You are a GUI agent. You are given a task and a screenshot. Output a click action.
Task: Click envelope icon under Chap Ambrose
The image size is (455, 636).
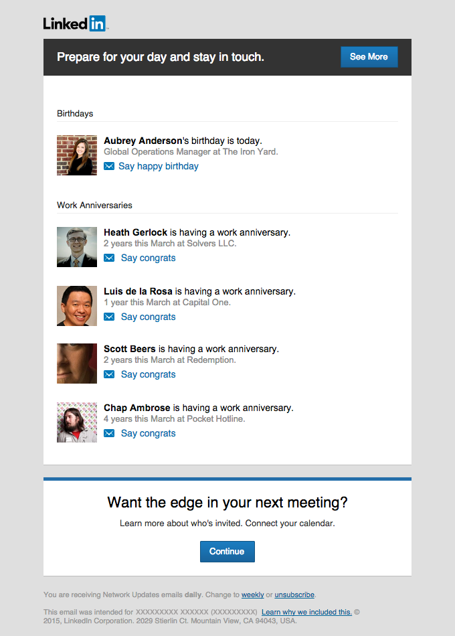click(109, 434)
